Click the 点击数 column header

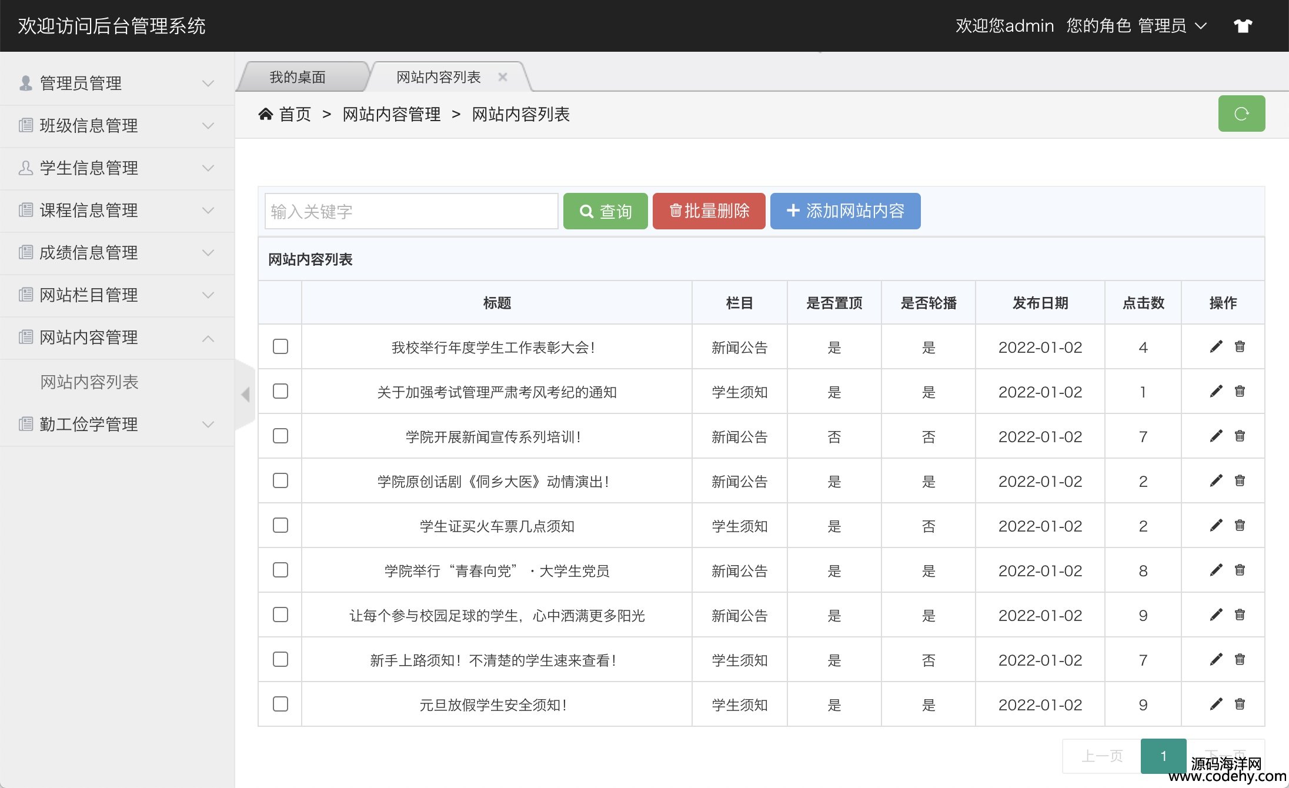coord(1143,303)
